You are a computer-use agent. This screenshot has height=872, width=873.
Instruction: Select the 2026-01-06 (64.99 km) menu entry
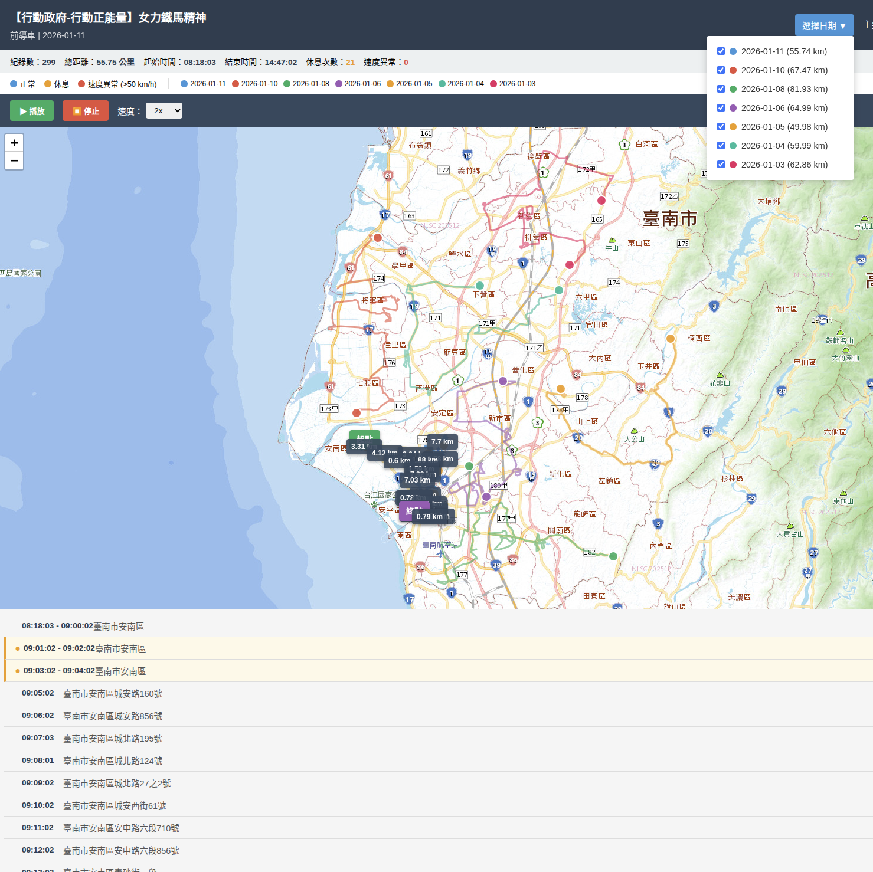coord(784,108)
